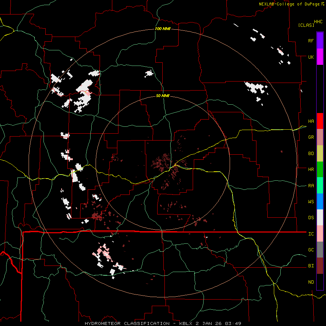Click the BD legend label

[311, 154]
